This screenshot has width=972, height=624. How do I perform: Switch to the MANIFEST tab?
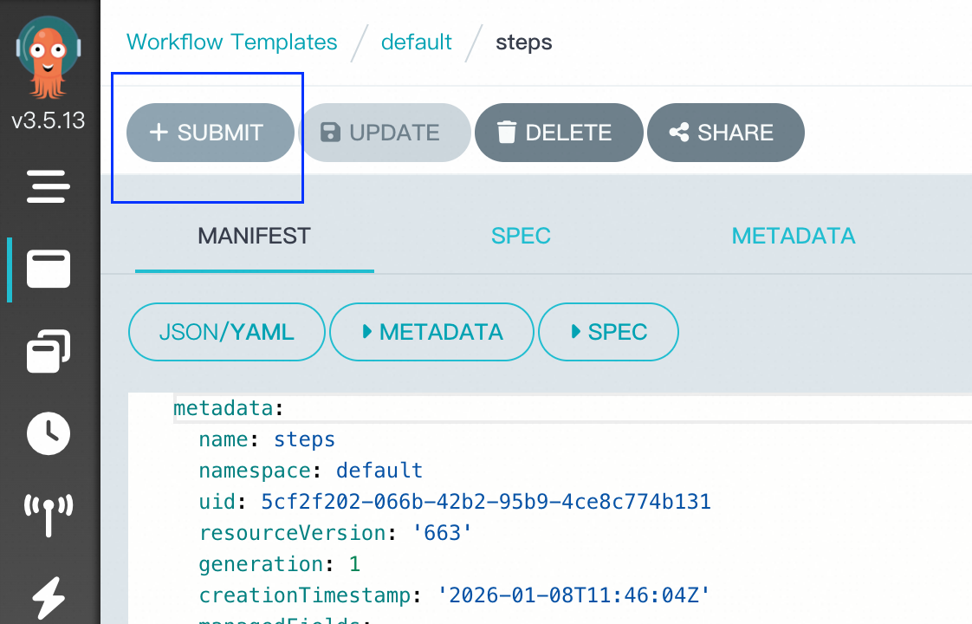coord(254,236)
